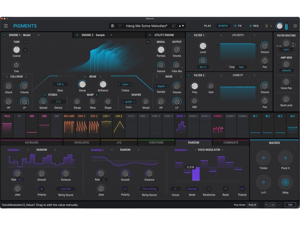
Task: Expand the Engine 1 Modal type dropdown
Action: point(38,35)
